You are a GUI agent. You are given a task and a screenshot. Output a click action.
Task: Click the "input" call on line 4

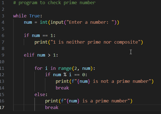tap(57, 22)
